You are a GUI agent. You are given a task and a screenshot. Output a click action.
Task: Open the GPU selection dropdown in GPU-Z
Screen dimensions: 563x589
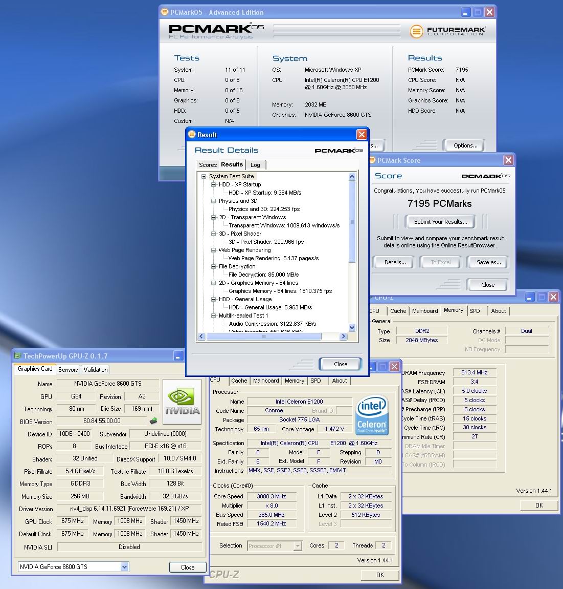point(125,566)
